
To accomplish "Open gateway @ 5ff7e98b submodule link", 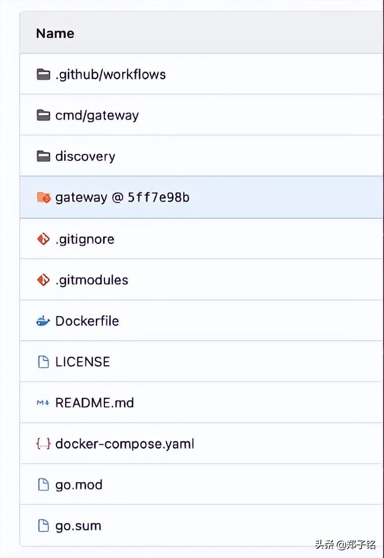I will pos(122,197).
